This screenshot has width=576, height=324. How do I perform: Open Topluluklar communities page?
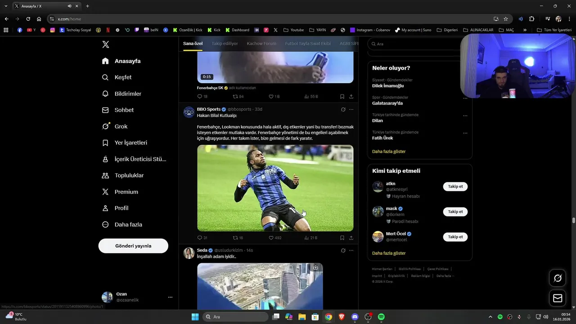(x=123, y=175)
